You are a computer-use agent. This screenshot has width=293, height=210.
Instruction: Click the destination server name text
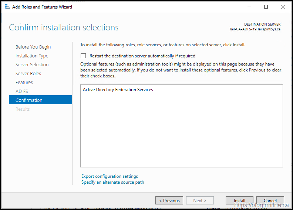(x=255, y=29)
